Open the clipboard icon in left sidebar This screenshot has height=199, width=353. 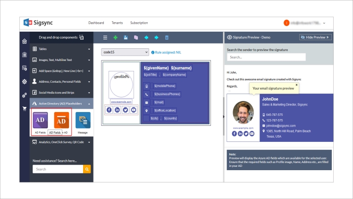[x=25, y=54]
